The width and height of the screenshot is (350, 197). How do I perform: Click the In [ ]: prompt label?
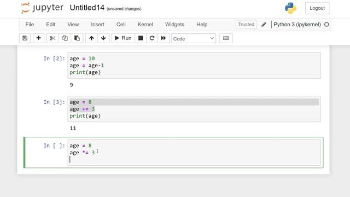point(54,146)
